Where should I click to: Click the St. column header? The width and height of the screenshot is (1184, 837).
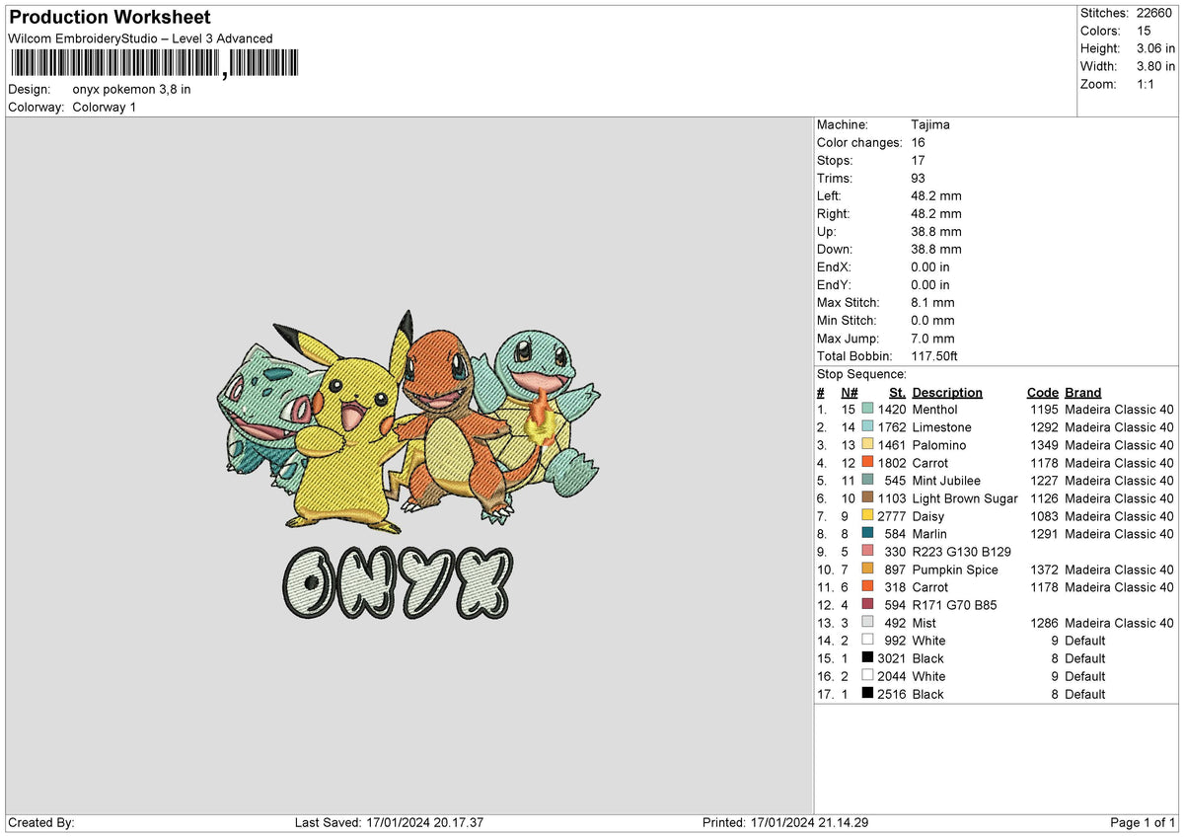897,393
